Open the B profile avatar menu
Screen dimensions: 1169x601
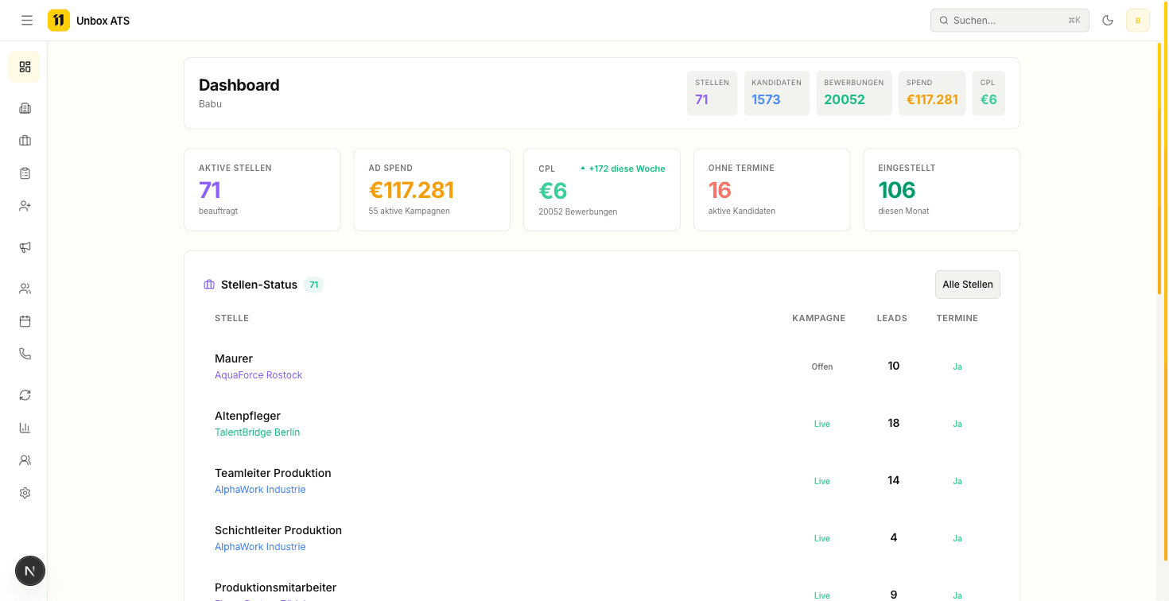[x=1137, y=20]
